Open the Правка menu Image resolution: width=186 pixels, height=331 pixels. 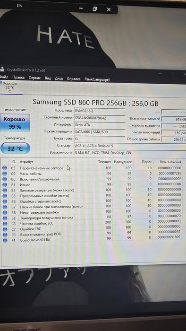tap(18, 78)
